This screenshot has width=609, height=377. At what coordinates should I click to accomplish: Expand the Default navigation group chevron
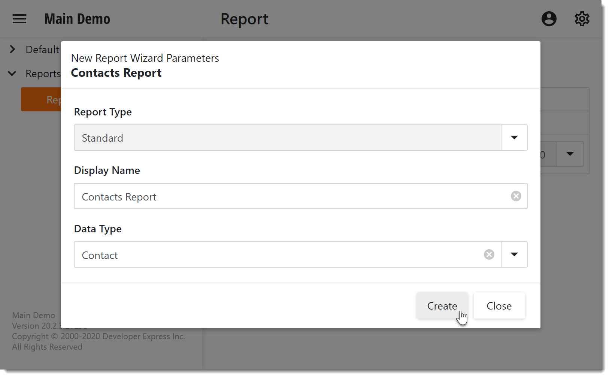click(x=12, y=49)
